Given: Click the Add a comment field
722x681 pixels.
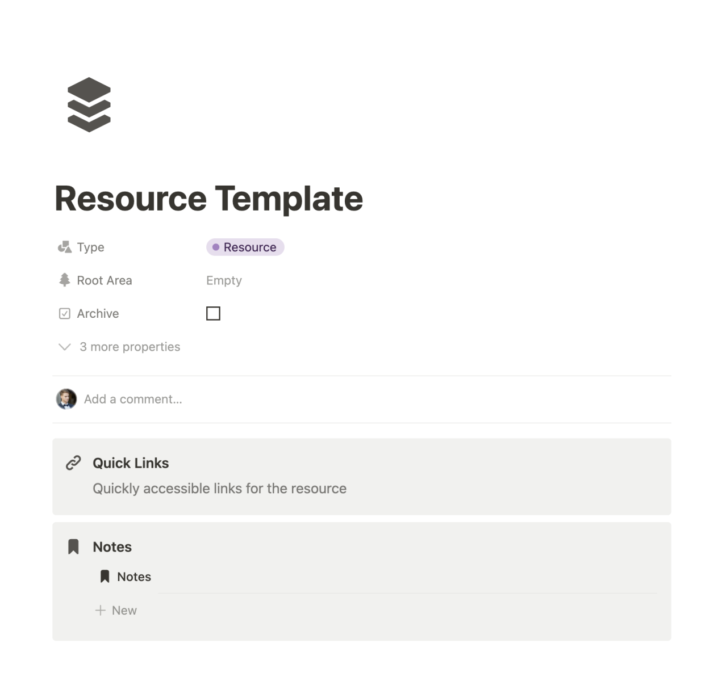Looking at the screenshot, I should point(133,400).
